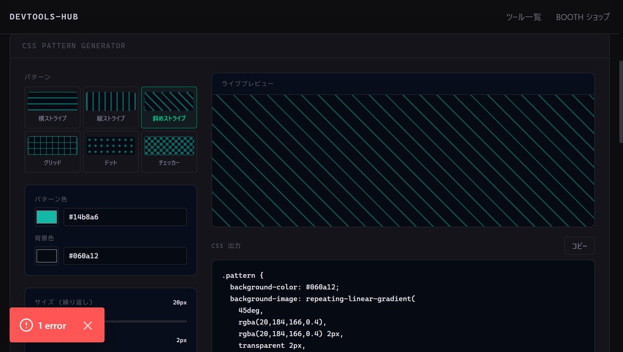
Task: Open the pattern color teal swatch
Action: pos(46,217)
